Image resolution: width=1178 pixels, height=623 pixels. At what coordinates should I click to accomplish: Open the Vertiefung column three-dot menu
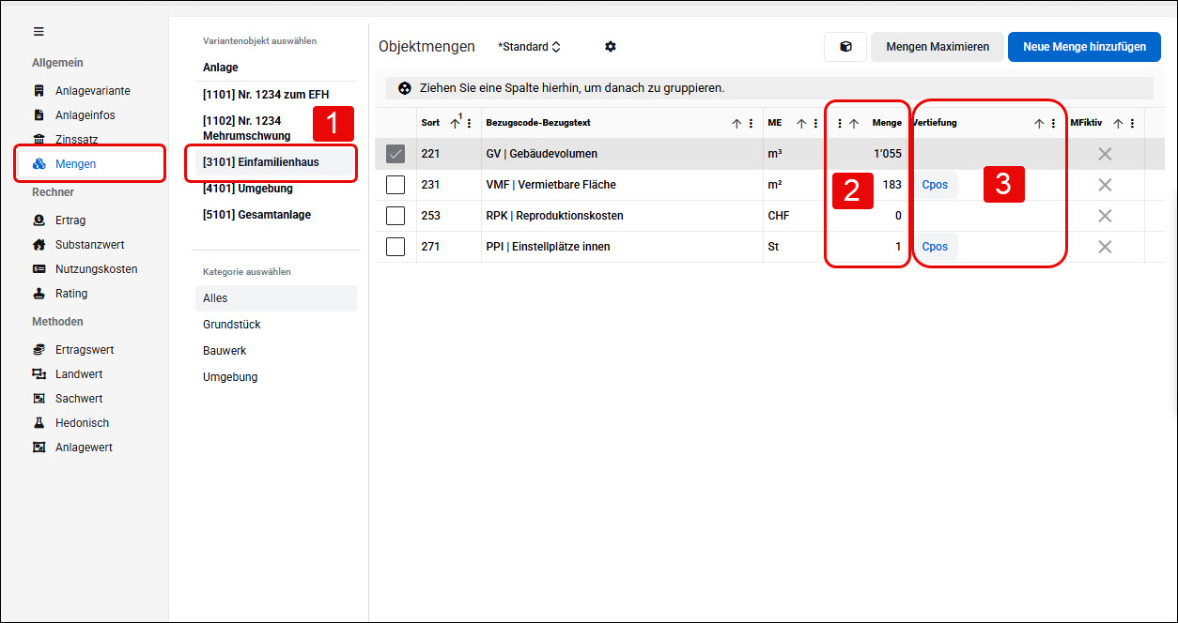pyautogui.click(x=1053, y=123)
